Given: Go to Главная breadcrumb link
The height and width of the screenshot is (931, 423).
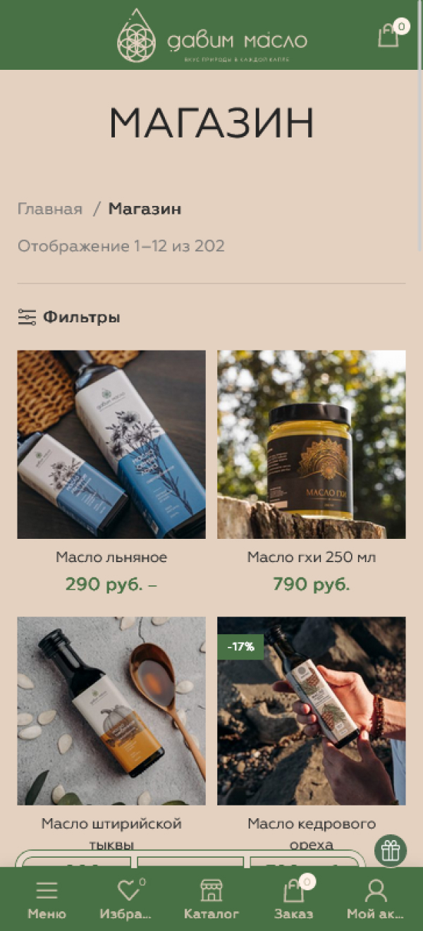Looking at the screenshot, I should click(50, 209).
